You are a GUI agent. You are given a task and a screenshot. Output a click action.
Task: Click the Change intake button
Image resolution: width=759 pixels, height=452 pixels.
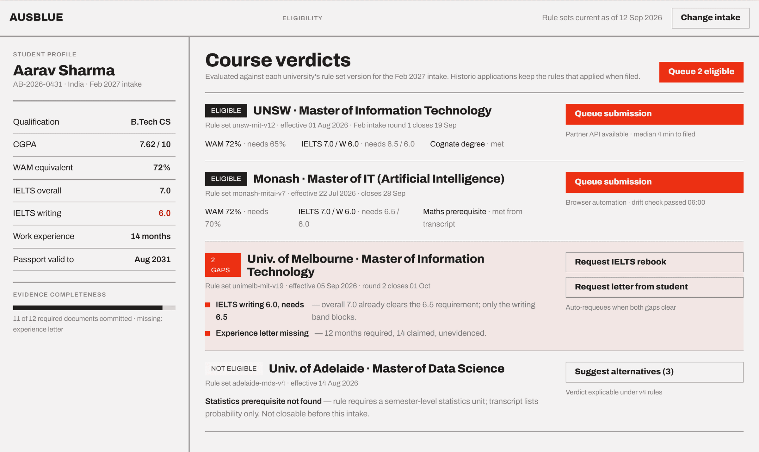(x=710, y=18)
